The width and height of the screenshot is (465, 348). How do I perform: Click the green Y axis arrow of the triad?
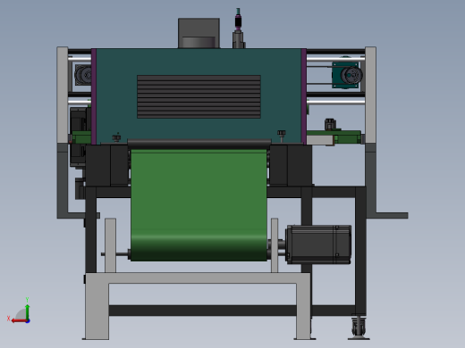(x=27, y=311)
